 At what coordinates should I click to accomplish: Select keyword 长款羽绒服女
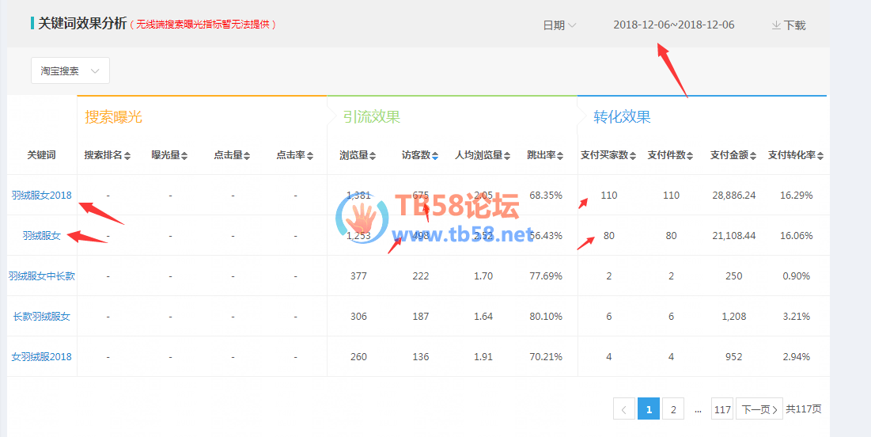pyautogui.click(x=41, y=316)
